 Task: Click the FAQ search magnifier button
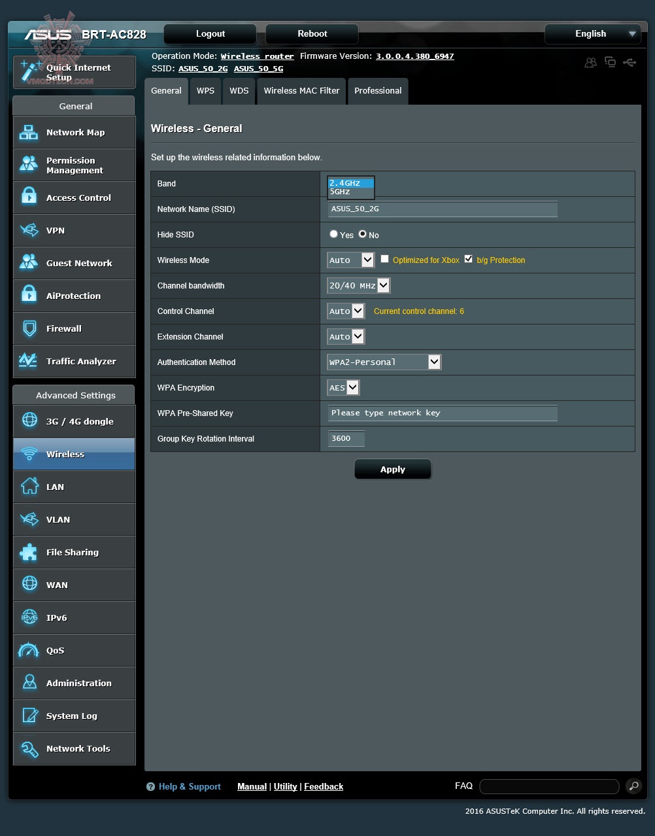pos(633,786)
